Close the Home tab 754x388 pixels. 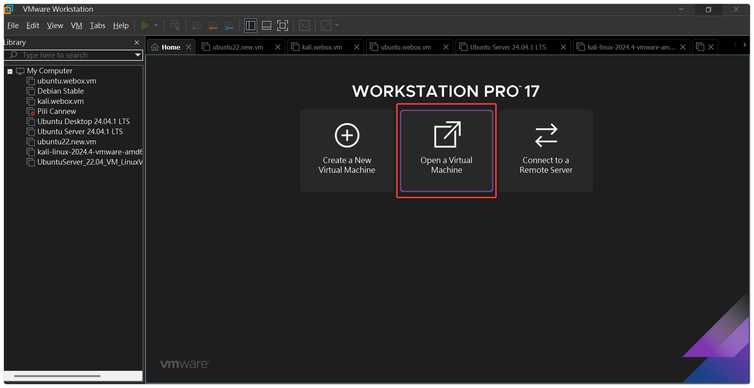(x=188, y=47)
